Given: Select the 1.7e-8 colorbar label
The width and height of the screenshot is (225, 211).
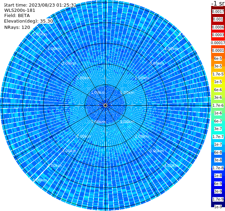Looking at the screenshot, I should pyautogui.click(x=218, y=168).
